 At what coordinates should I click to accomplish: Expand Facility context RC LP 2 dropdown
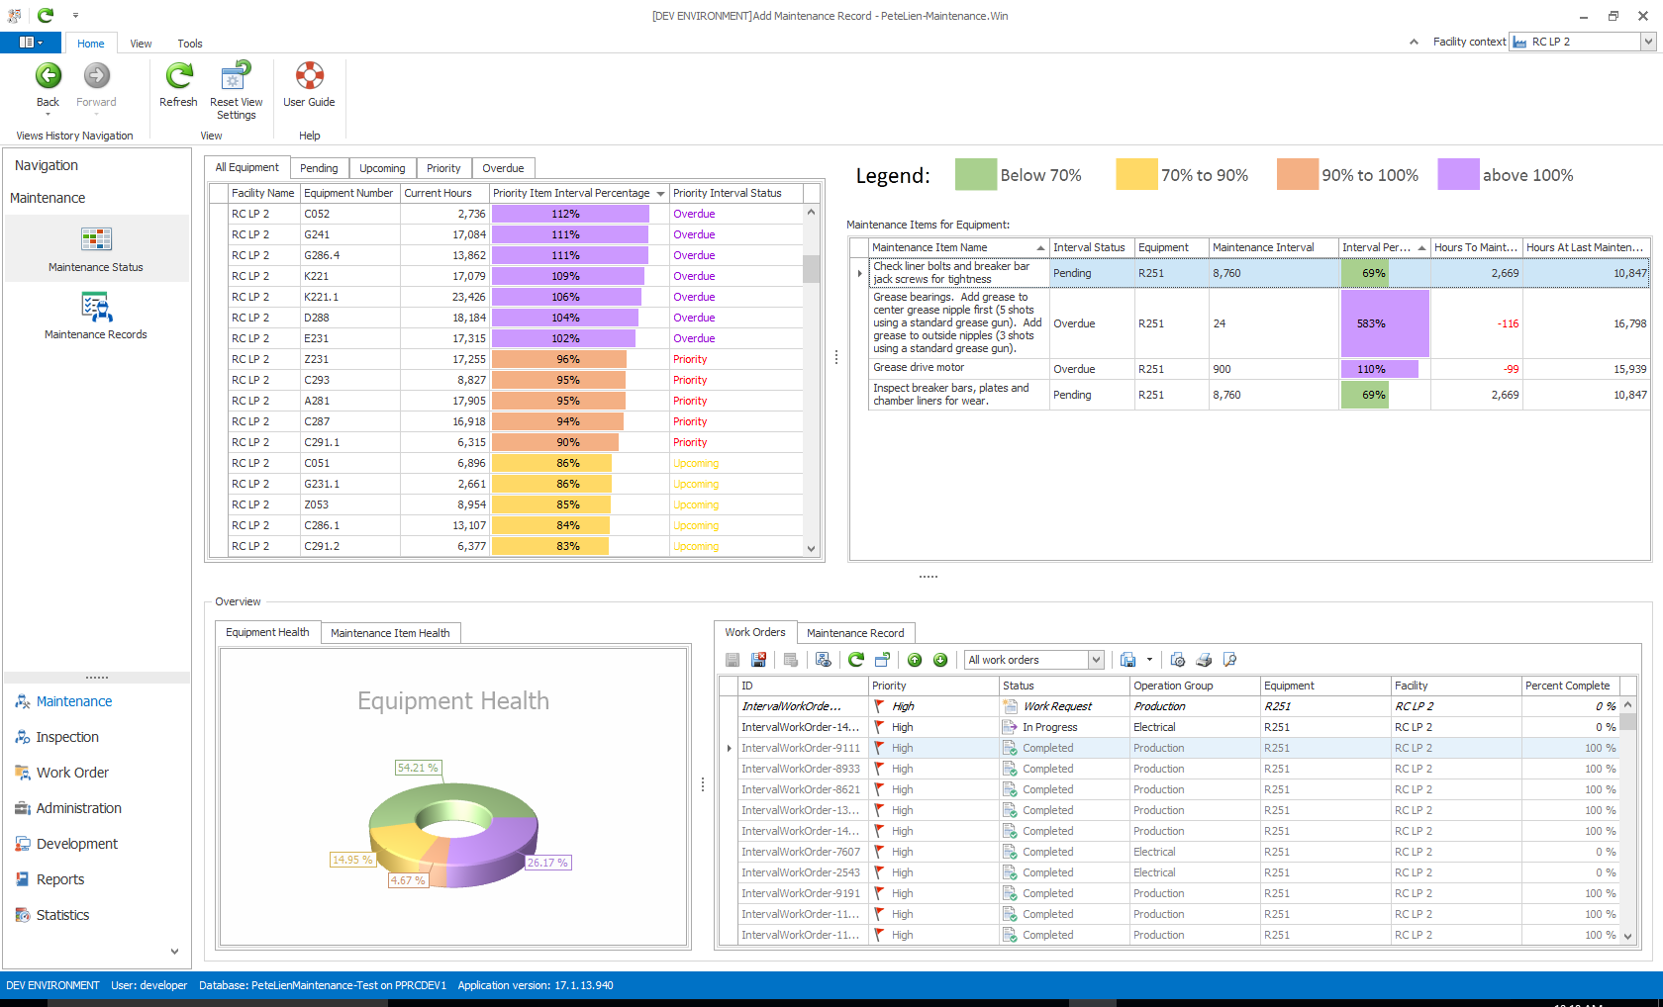coord(1648,42)
